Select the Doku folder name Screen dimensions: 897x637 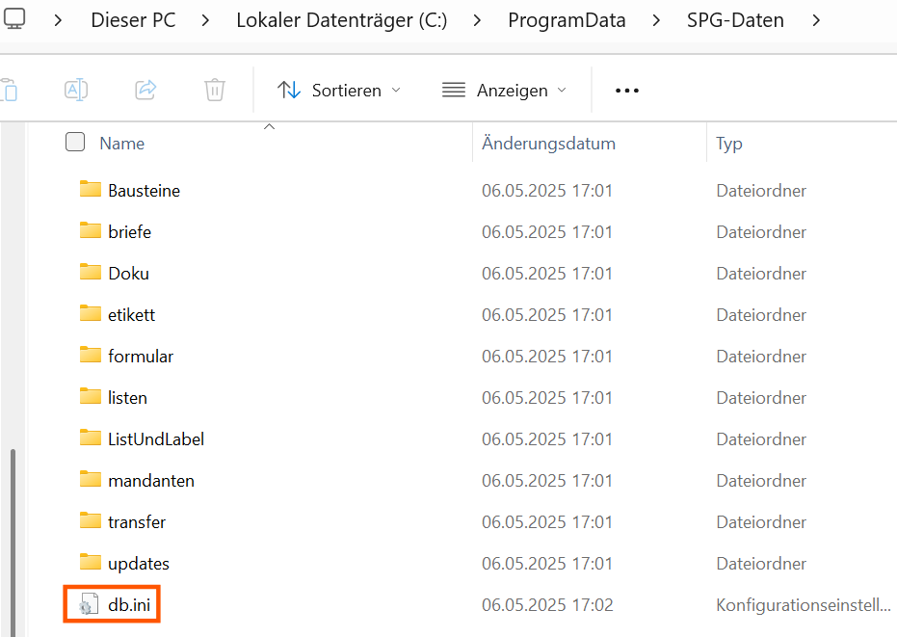129,273
